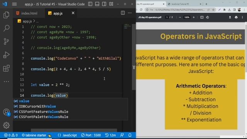Click tabnine starter status item
Screen dimensions: 247x139
36,135
